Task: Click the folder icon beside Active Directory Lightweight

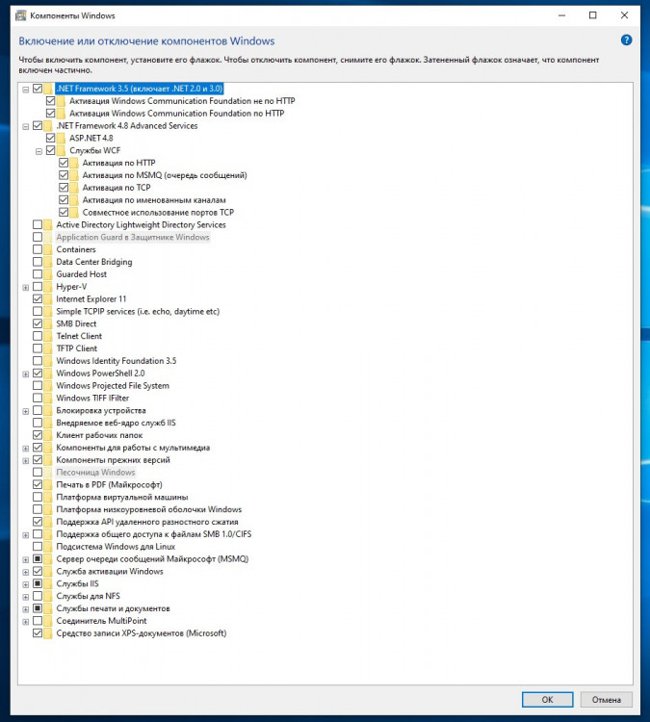Action: coord(48,224)
